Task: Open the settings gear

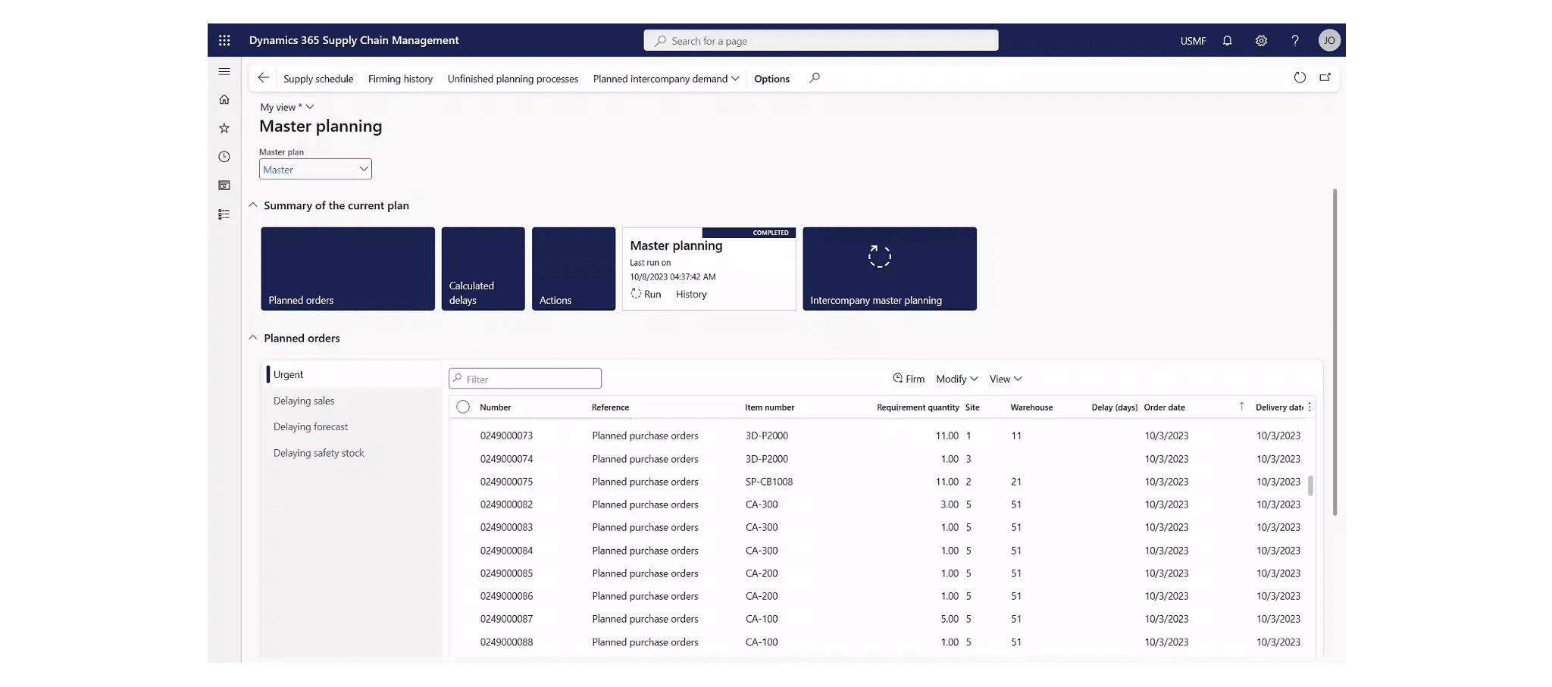Action: 1261,41
